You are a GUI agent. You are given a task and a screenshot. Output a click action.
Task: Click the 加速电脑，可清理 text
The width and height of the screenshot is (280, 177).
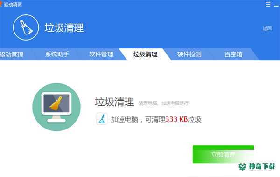138,119
